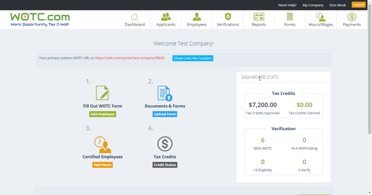Click the W-4 Withholding count

(305, 140)
